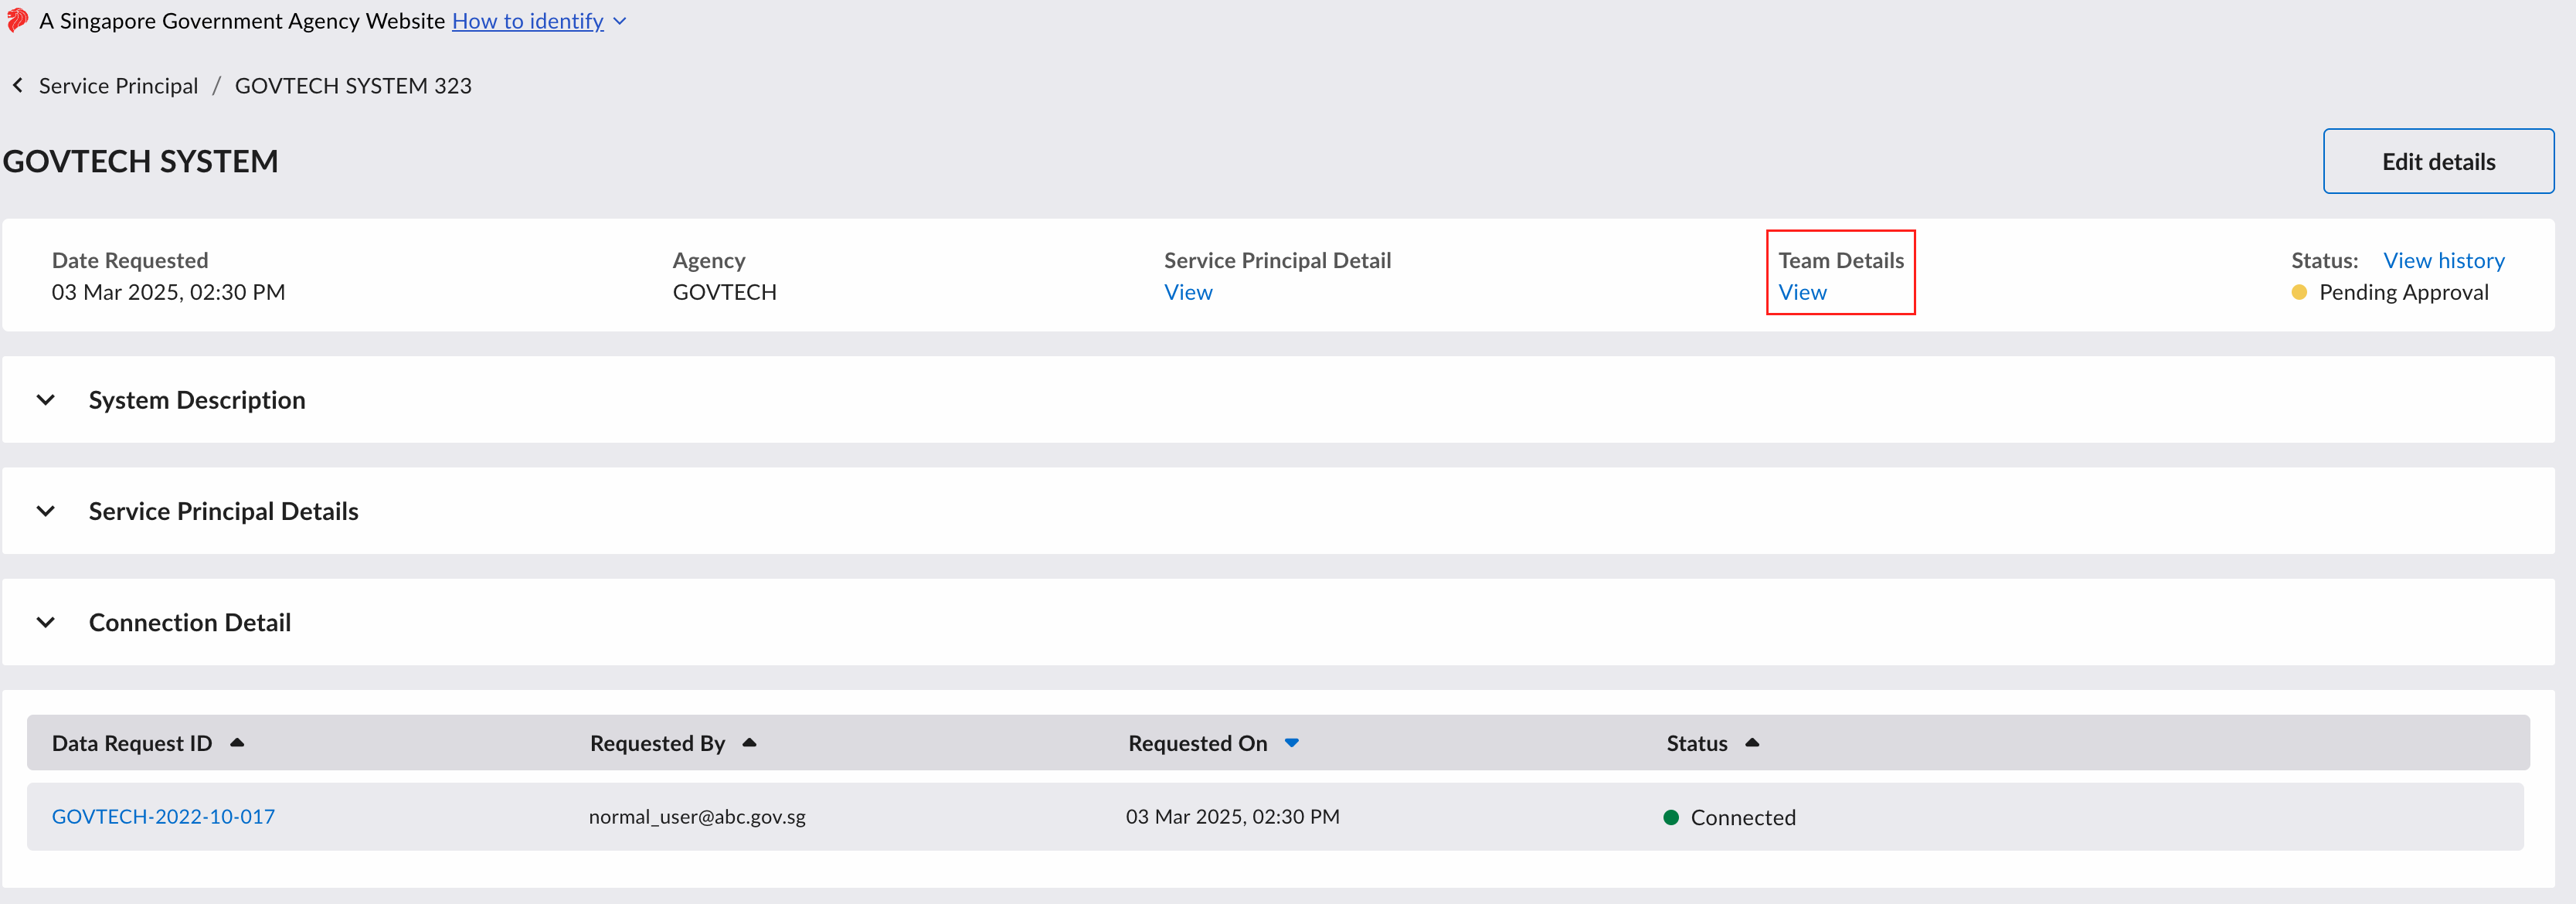Image resolution: width=2576 pixels, height=904 pixels.
Task: Expand the Connection Detail section
Action: tap(46, 622)
